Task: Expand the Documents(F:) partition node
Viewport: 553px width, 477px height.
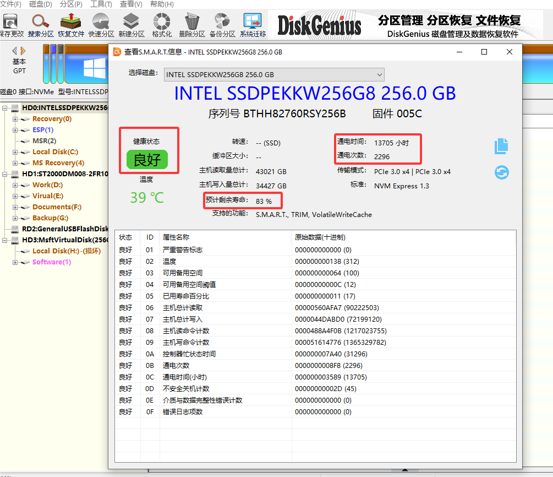Action: click(15, 207)
